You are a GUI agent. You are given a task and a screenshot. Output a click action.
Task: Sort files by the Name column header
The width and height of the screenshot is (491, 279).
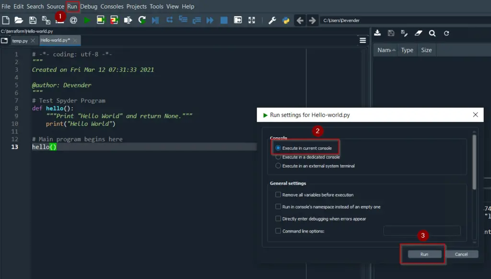(x=386, y=50)
